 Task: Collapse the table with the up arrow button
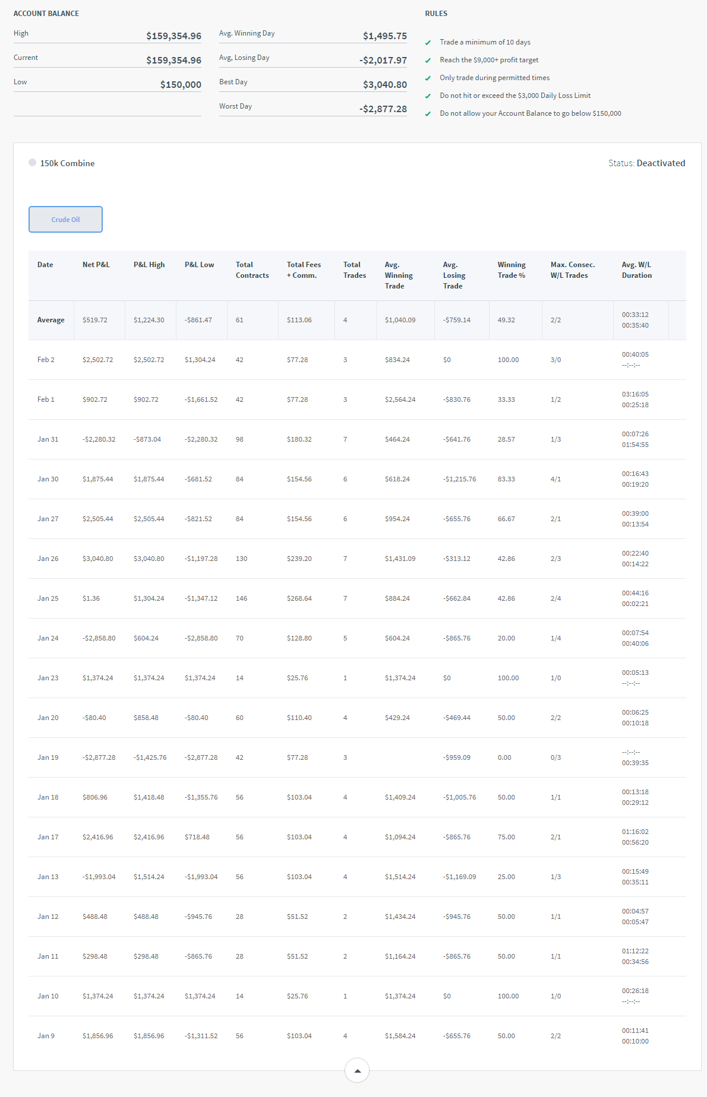357,1070
